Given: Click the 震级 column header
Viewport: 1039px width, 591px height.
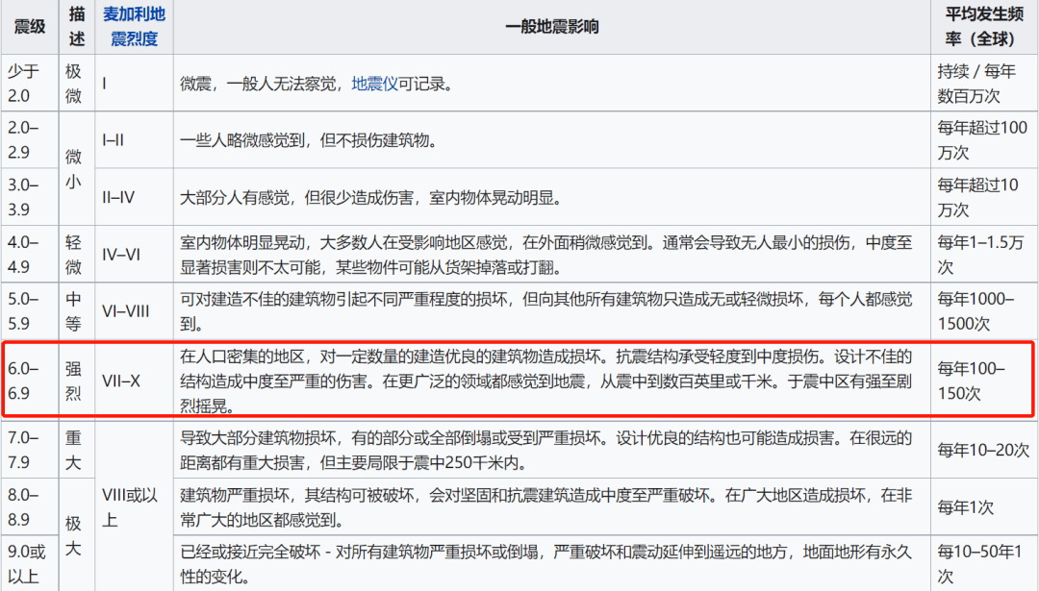Looking at the screenshot, I should (30, 27).
